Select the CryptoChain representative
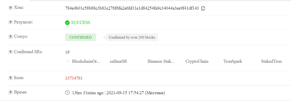291x101 pixels. (x=197, y=61)
